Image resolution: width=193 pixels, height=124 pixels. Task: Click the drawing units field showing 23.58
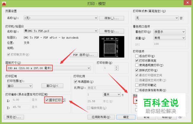coord(94,101)
